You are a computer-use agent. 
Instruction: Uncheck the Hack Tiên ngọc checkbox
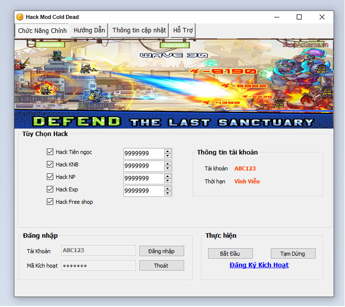(x=50, y=152)
